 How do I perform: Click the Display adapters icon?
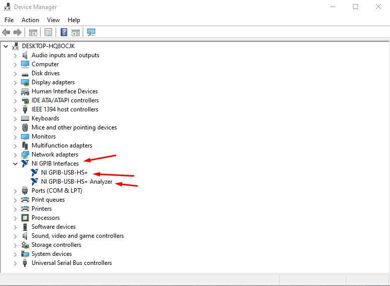pos(25,82)
